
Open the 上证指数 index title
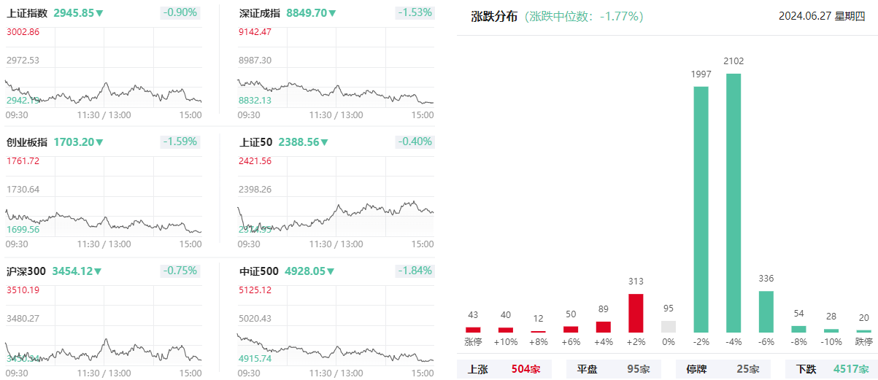pyautogui.click(x=27, y=13)
